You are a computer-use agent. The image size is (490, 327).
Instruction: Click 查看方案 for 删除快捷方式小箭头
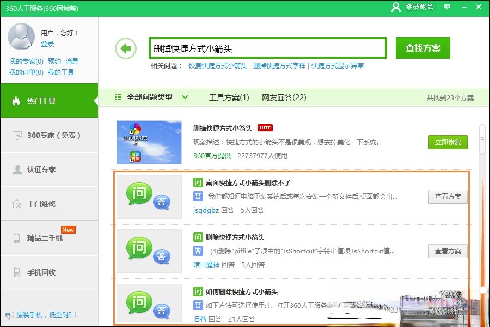[448, 251]
